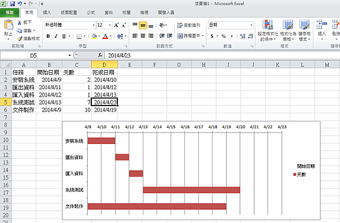Screen dimensions: 340x223
Task: Open the font size dropdown
Action: click(x=110, y=25)
